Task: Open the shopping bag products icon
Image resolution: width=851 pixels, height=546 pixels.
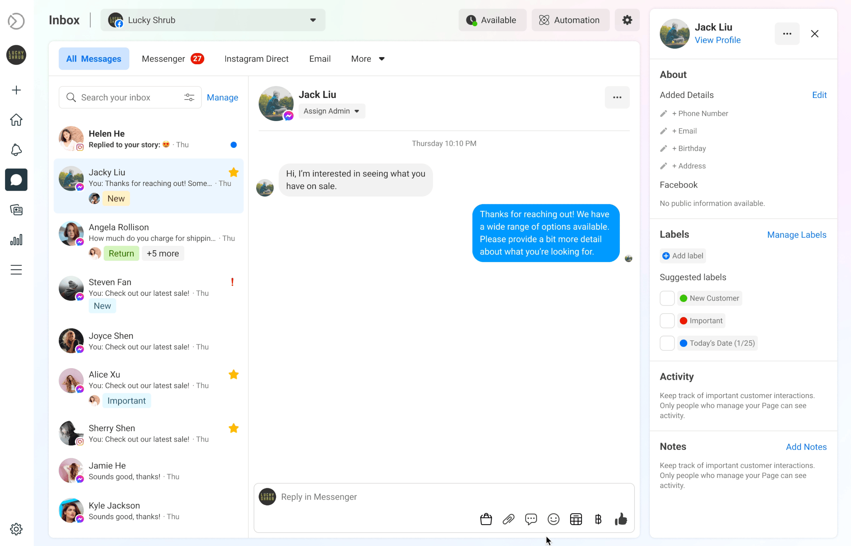Action: click(x=486, y=519)
